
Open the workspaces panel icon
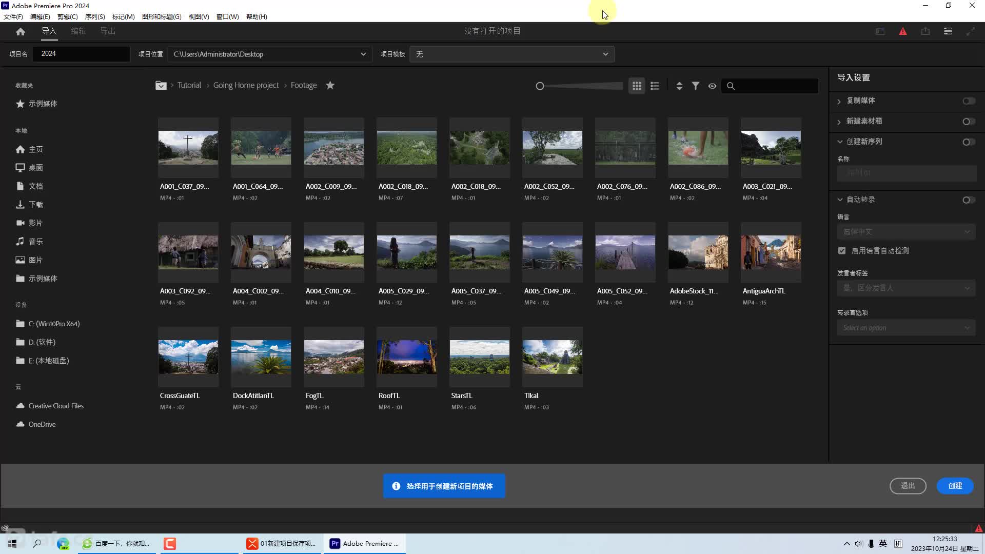tap(948, 31)
